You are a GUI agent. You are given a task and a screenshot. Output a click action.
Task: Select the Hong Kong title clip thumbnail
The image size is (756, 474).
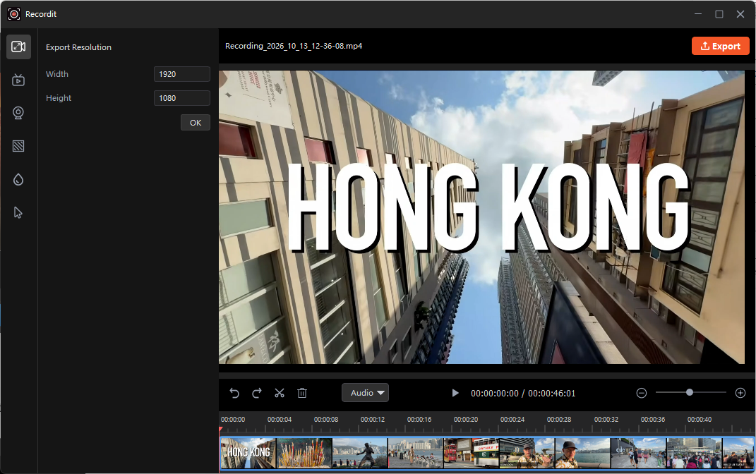tap(248, 453)
